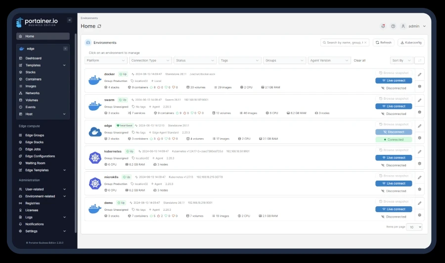
Task: Click Browse snapshot for swarm environment
Action: click(x=394, y=99)
